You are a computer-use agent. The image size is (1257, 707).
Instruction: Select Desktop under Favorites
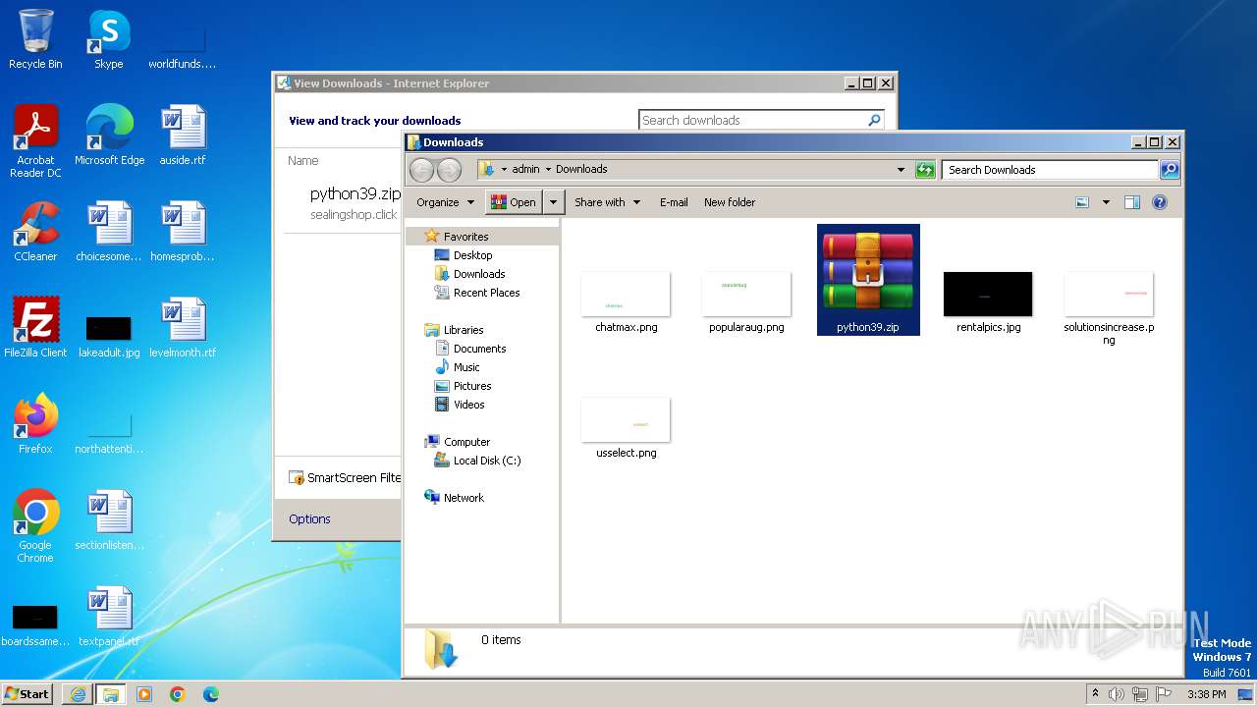[x=472, y=255]
